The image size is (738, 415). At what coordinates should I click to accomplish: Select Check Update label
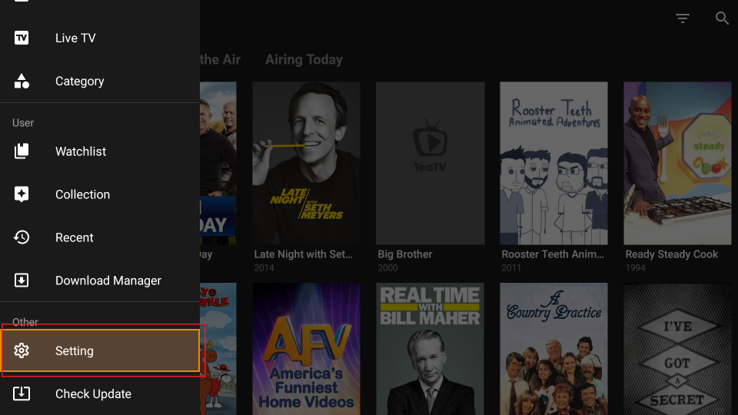point(93,393)
